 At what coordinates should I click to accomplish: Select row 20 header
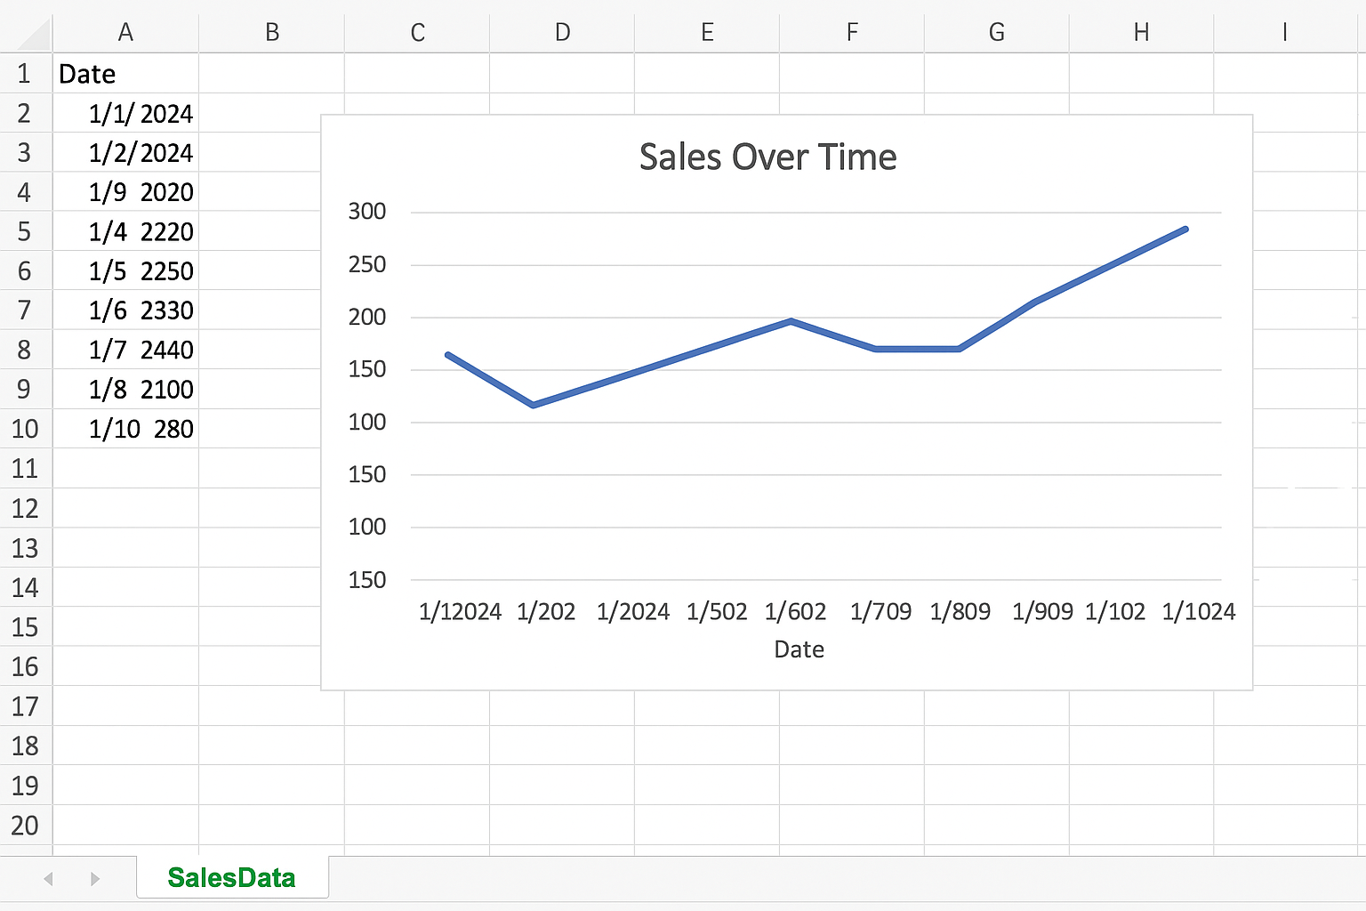pos(25,825)
